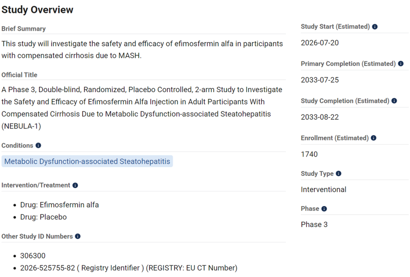This screenshot has height=277, width=410.
Task: Open Primary Completion (Estimated) info icon
Action: click(401, 64)
